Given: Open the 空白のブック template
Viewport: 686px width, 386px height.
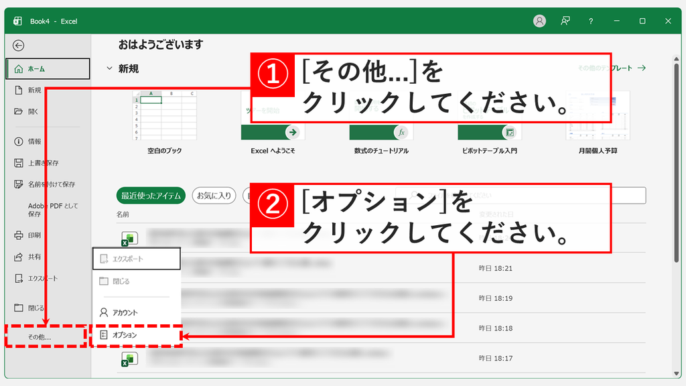Looking at the screenshot, I should [165, 123].
